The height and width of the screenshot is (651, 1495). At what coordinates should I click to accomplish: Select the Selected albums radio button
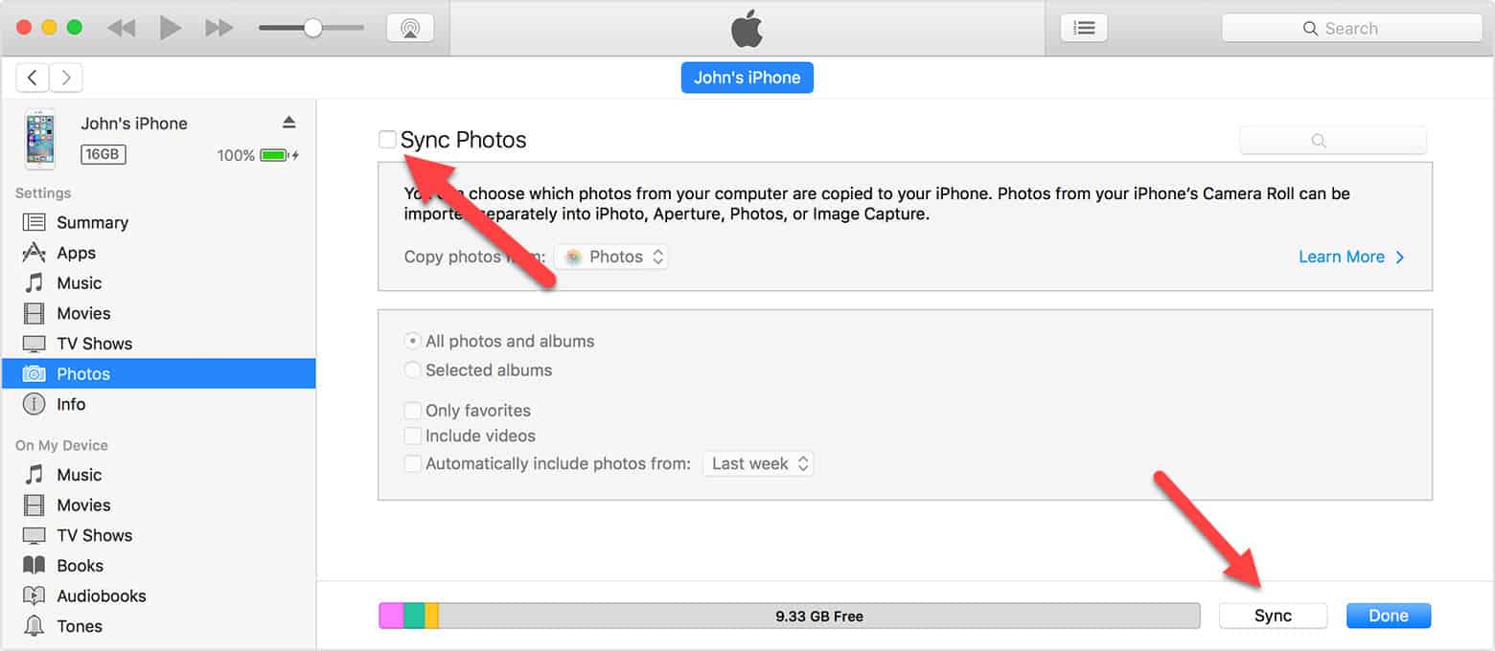412,370
